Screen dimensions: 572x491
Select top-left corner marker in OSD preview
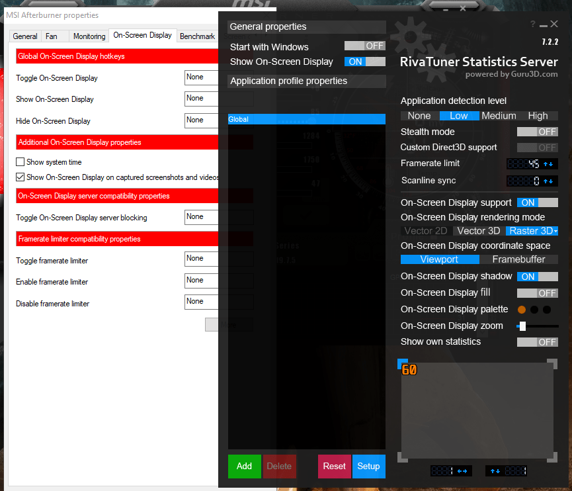coord(402,364)
